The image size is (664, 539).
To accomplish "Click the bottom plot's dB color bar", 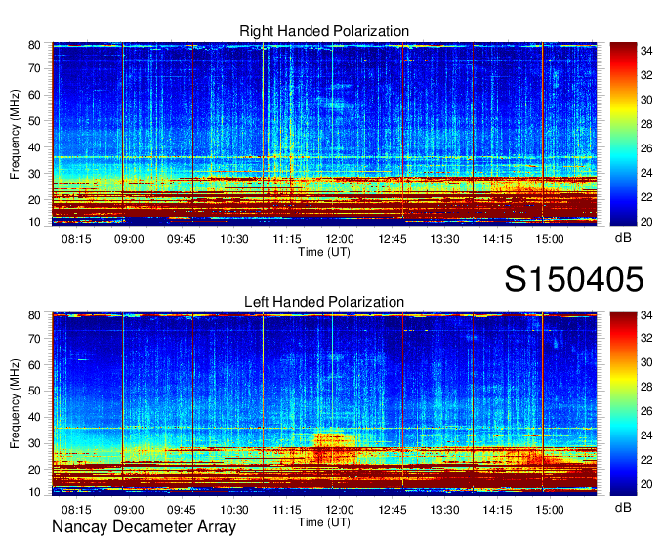I will point(623,404).
